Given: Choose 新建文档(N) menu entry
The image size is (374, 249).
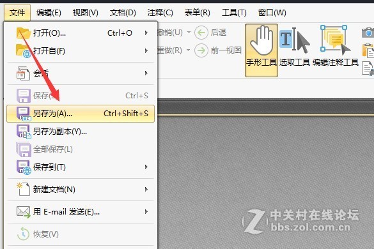Looking at the screenshot, I should 81,190.
